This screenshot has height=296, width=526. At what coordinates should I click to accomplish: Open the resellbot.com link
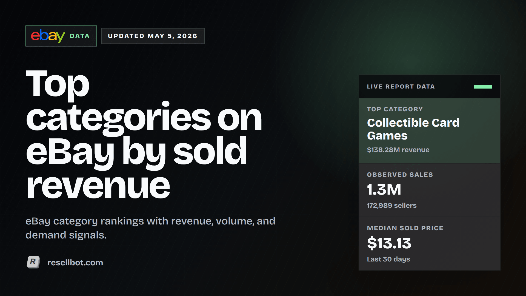(75, 262)
